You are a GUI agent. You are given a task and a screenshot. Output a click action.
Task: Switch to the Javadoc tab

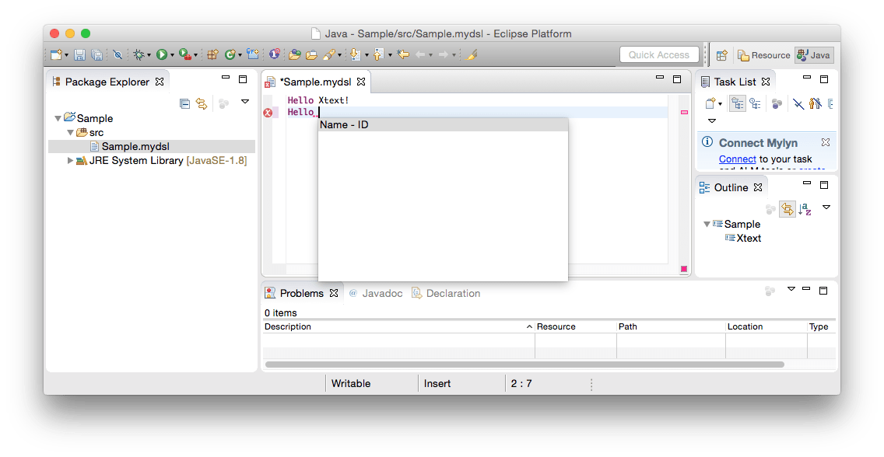381,293
